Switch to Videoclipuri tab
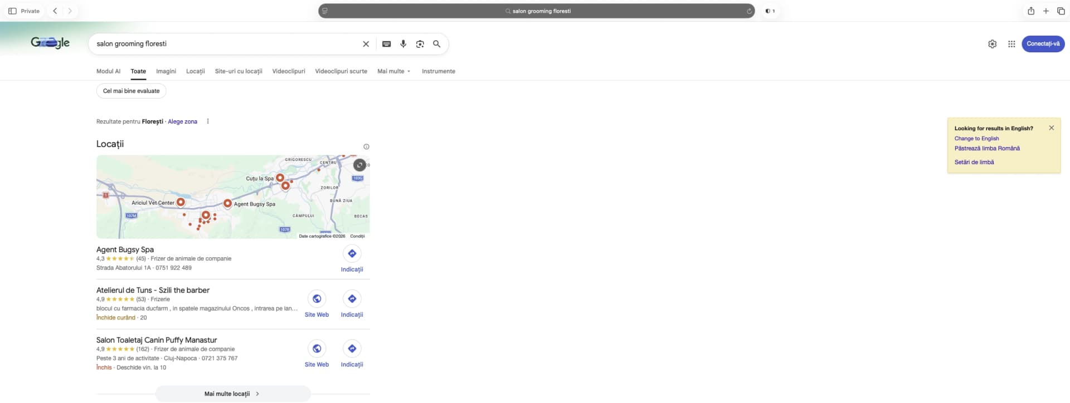Image resolution: width=1070 pixels, height=403 pixels. point(289,71)
